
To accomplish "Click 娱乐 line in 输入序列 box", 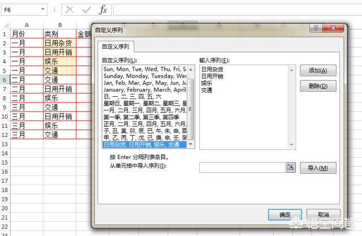I will (206, 83).
